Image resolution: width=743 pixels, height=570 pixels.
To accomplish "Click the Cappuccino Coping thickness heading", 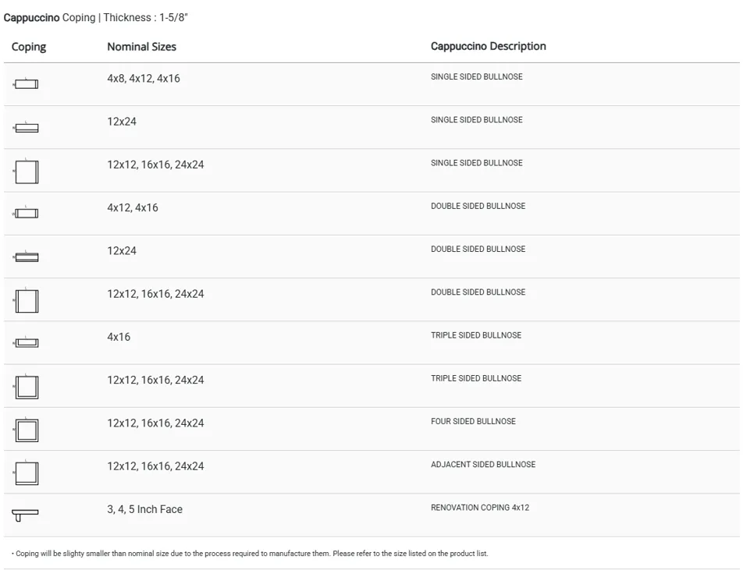I will pos(96,17).
